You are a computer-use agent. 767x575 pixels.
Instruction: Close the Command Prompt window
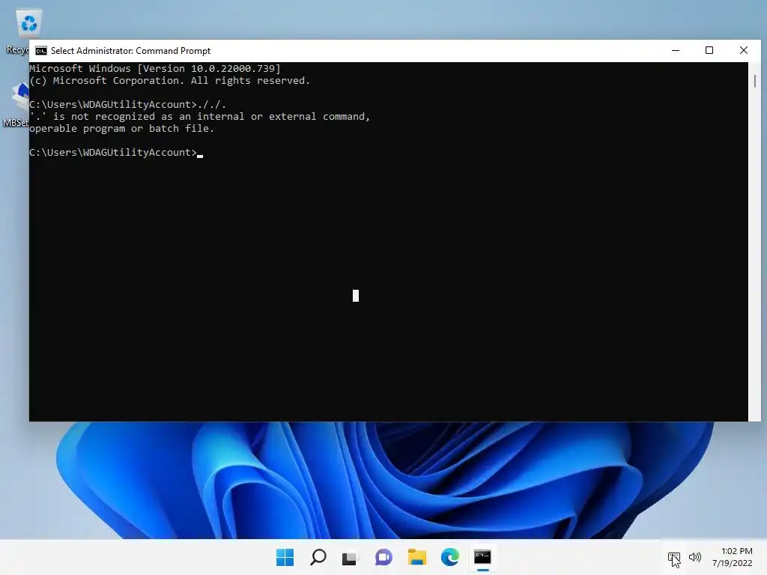(744, 50)
